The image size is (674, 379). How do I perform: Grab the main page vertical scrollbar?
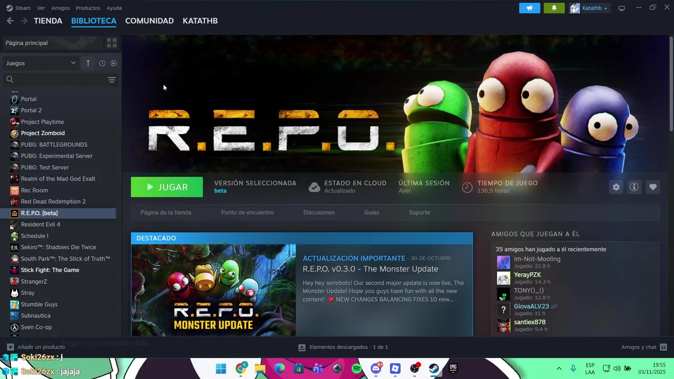point(671,84)
